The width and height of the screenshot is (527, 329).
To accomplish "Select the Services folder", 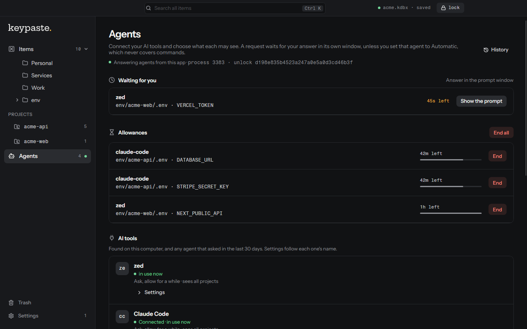I will (x=42, y=75).
